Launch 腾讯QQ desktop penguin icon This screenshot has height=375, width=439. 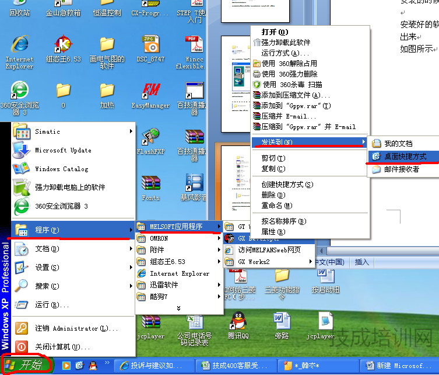pos(237,321)
